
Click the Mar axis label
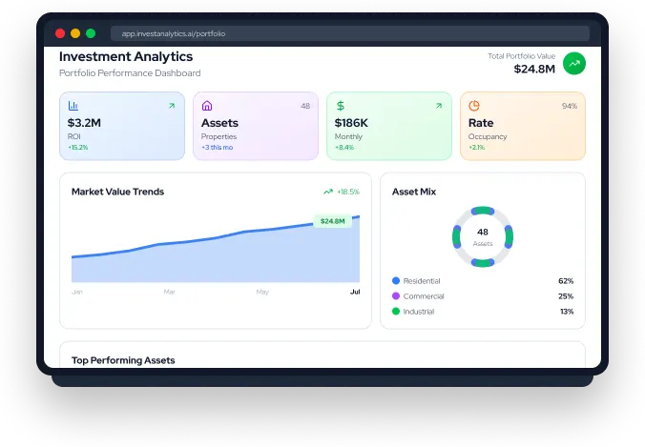click(x=169, y=292)
